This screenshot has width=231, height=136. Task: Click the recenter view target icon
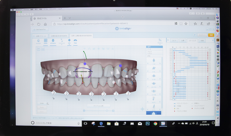point(142,109)
